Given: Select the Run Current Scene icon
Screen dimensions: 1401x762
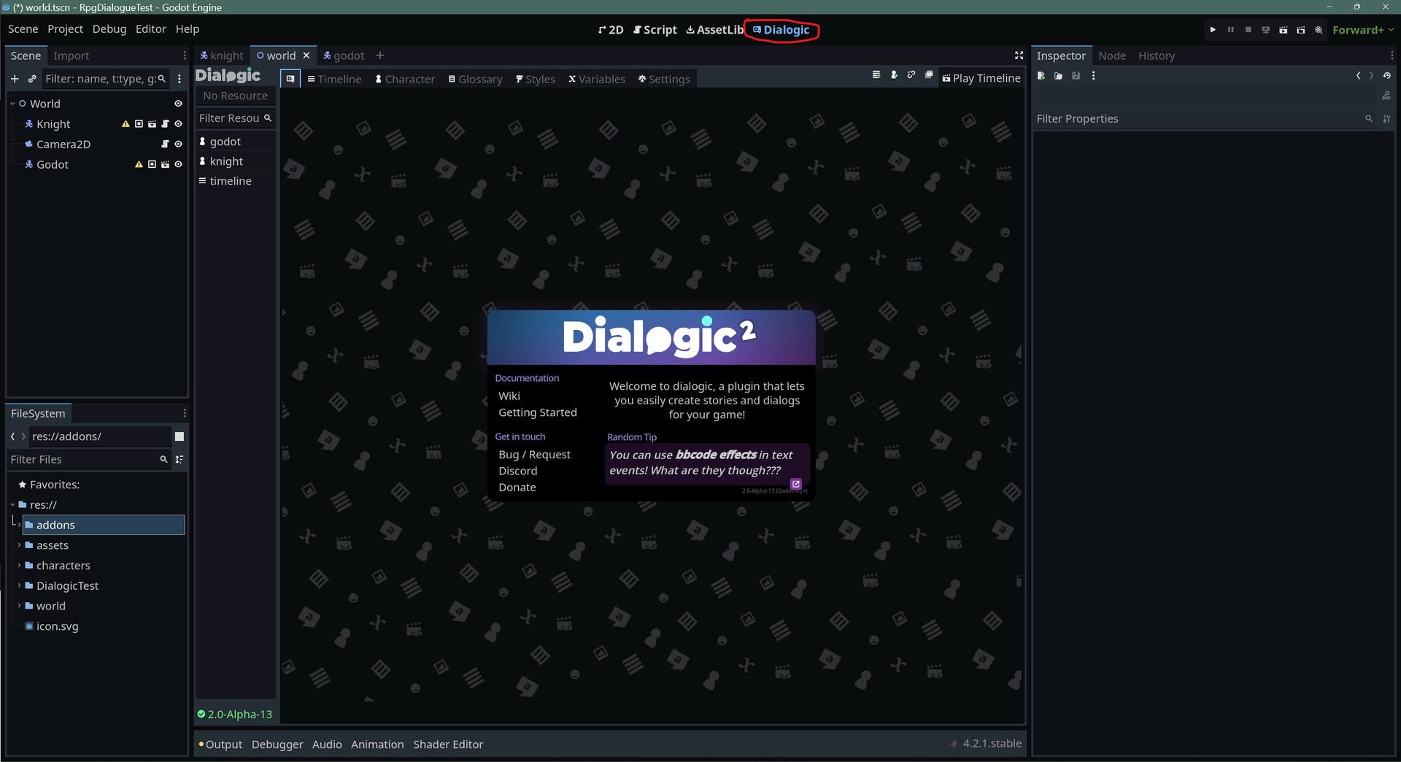Looking at the screenshot, I should [1284, 29].
